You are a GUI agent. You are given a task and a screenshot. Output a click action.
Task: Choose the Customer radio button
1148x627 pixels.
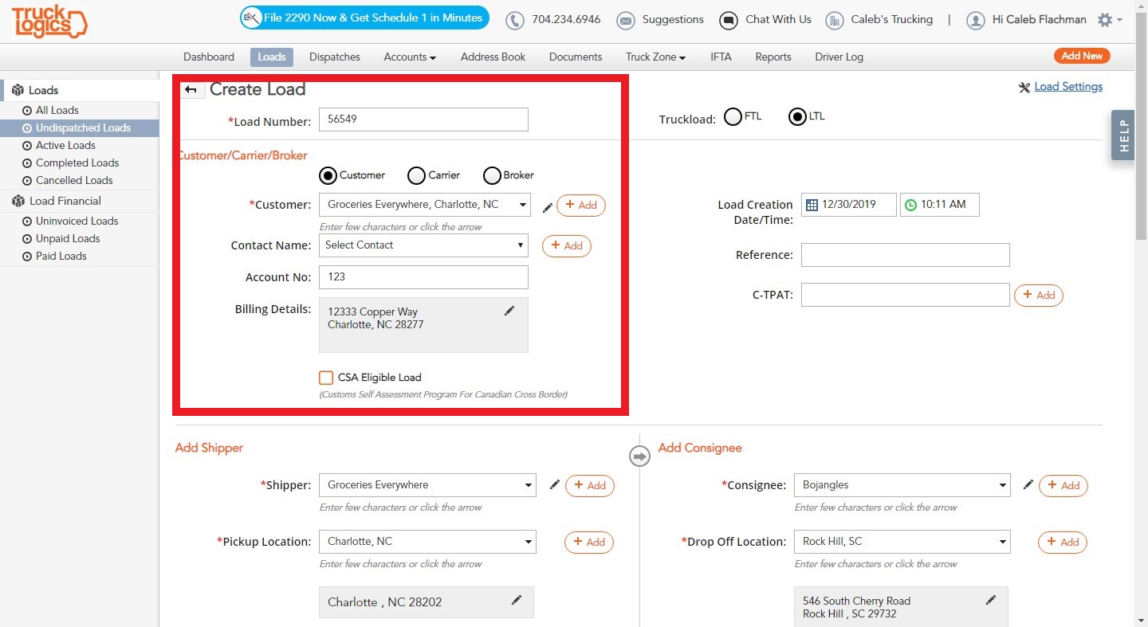pyautogui.click(x=328, y=175)
